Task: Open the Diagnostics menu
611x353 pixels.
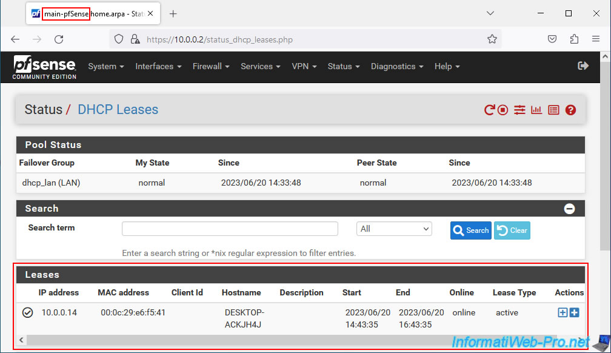Action: point(396,67)
